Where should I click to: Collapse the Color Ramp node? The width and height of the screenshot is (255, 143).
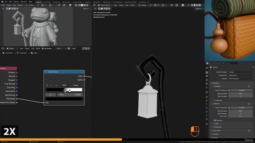click(46, 72)
